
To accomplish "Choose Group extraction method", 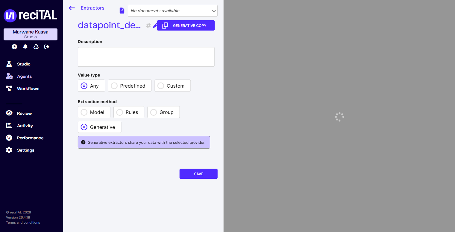I will 163,112.
